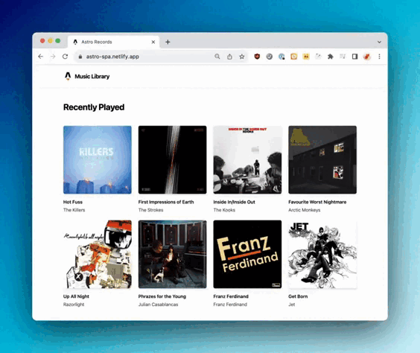Click the zoom magnifier icon in address bar
This screenshot has width=420, height=353.
click(x=217, y=57)
